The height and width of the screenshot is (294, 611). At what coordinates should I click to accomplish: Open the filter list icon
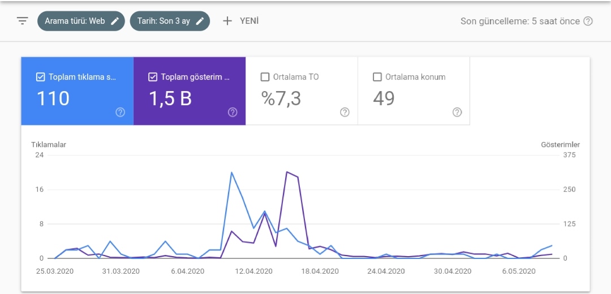pyautogui.click(x=23, y=21)
